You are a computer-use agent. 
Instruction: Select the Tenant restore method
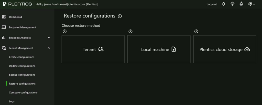coord(93,49)
